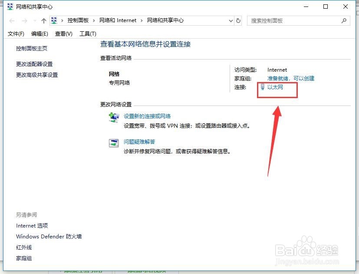Screen dimensions: 359x274
Task: Click the network icon in the address bar breadcrumb
Action: (x=53, y=20)
